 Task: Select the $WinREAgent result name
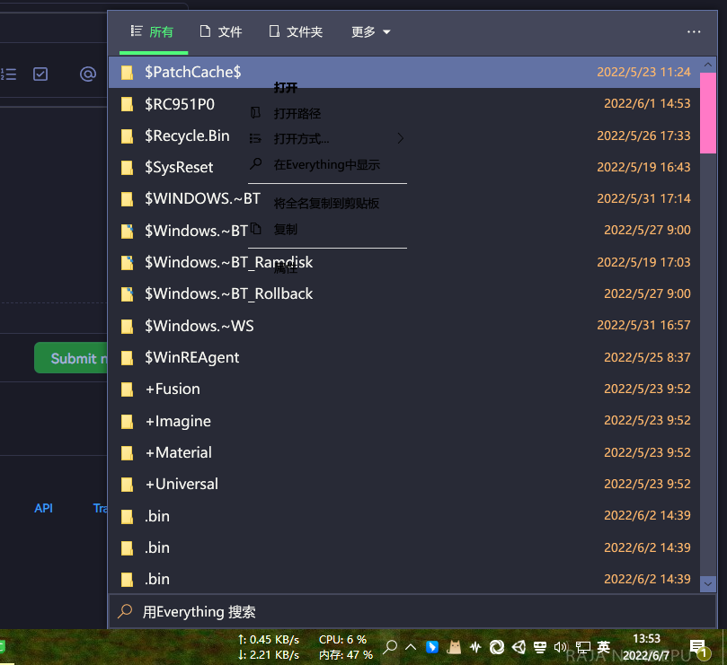click(x=192, y=357)
